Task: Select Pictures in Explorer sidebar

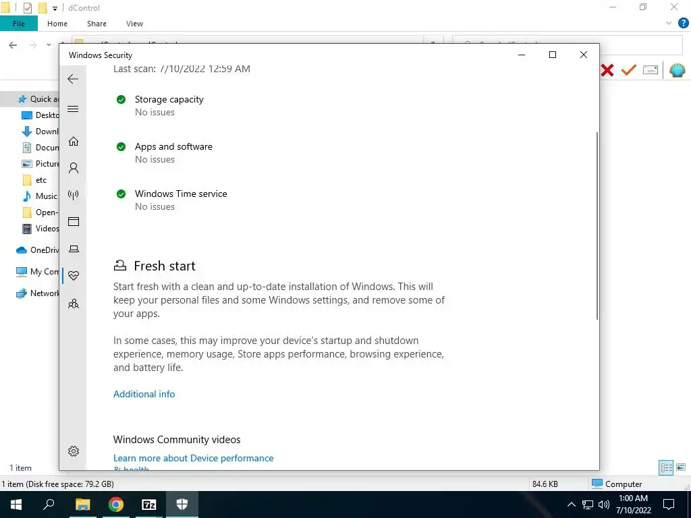Action: (x=40, y=164)
